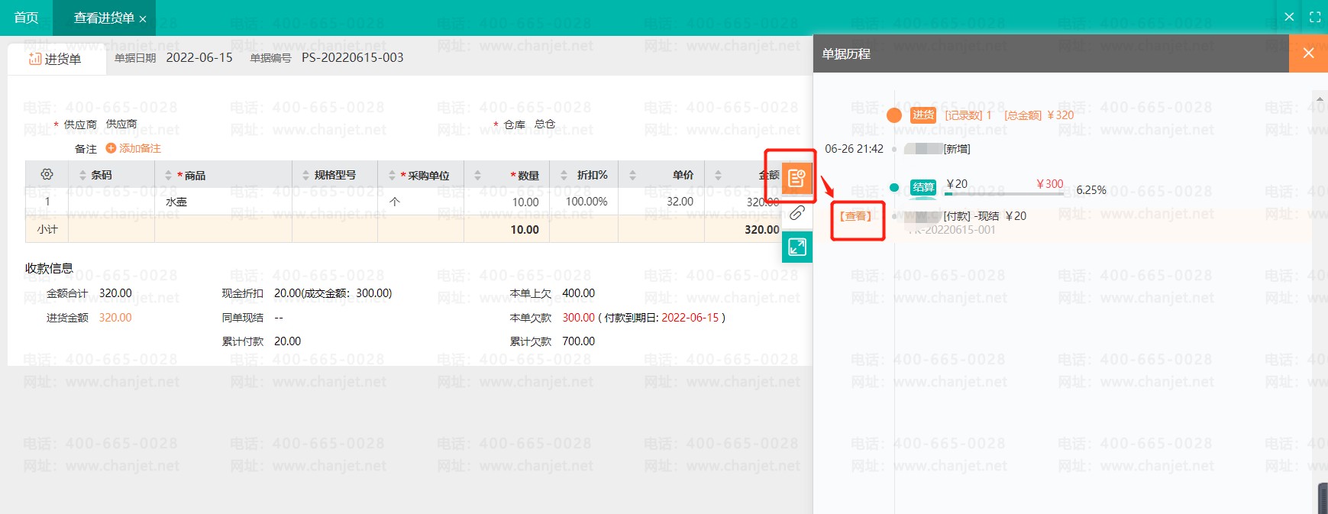Image resolution: width=1328 pixels, height=514 pixels.
Task: Click the green expand fullscreen icon
Action: (796, 247)
